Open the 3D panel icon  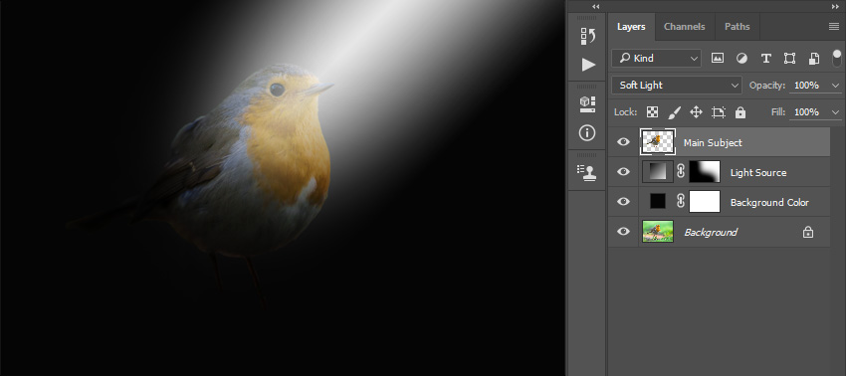(x=588, y=104)
